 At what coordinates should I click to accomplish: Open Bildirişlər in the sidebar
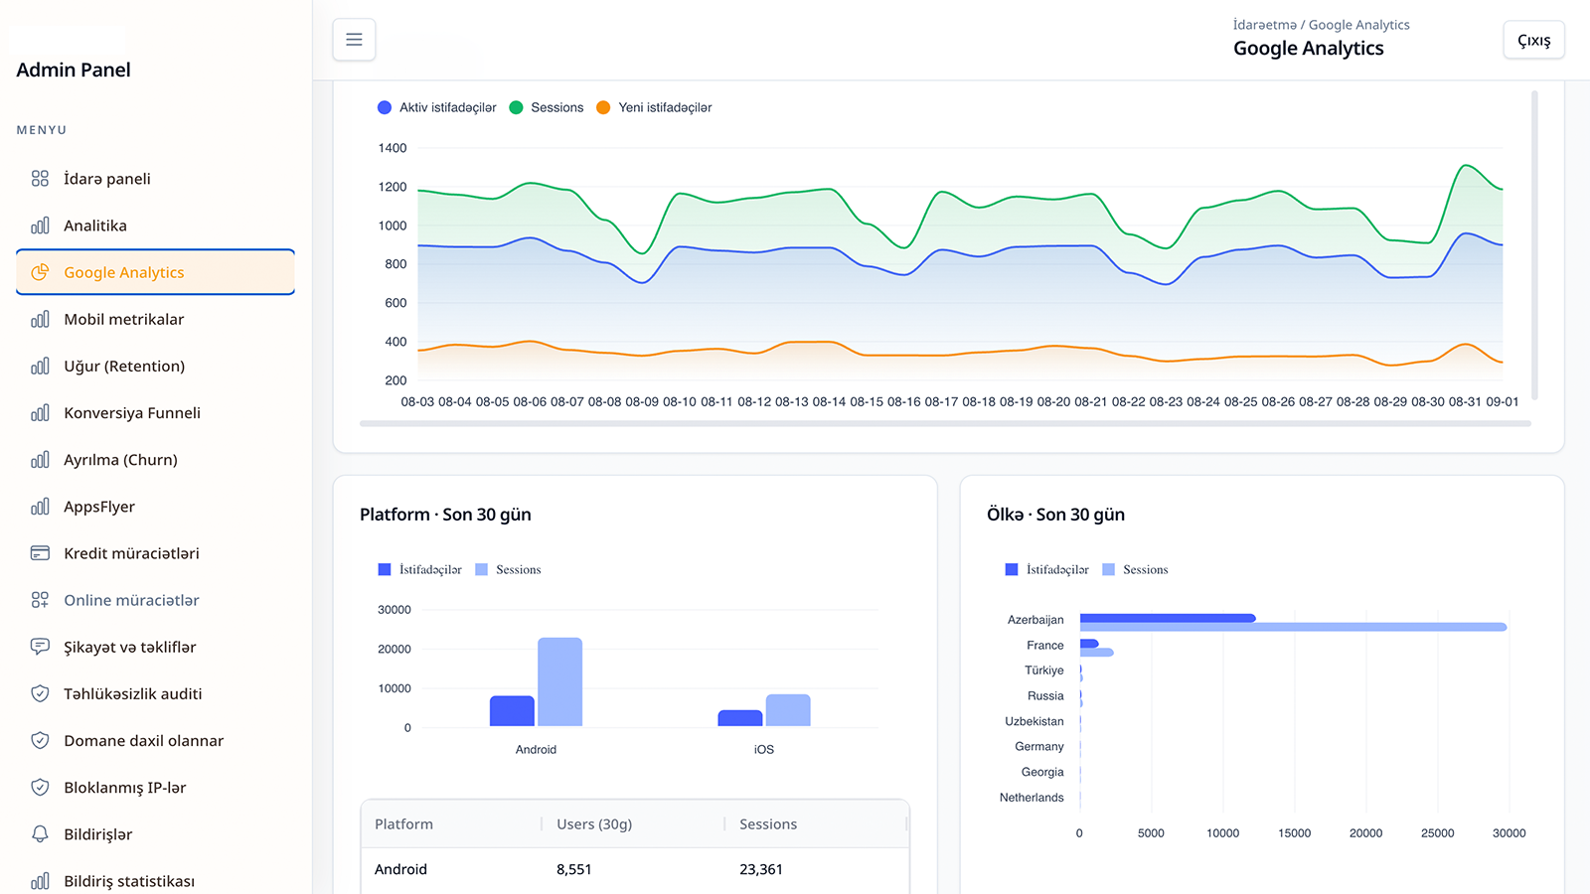156,834
